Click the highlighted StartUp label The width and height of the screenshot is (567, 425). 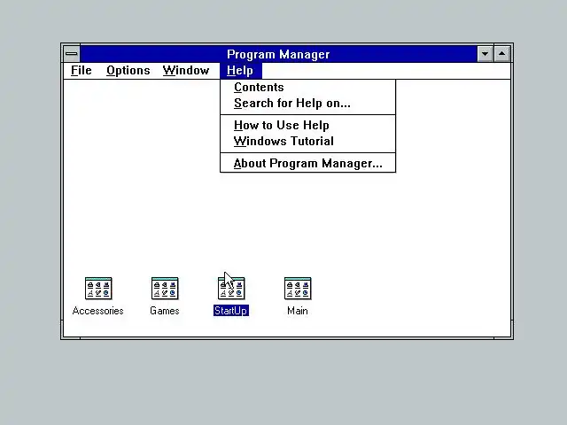231,311
